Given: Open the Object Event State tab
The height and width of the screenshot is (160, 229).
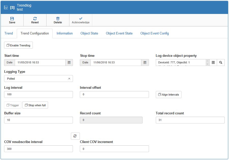Looking at the screenshot, I should [119, 33].
